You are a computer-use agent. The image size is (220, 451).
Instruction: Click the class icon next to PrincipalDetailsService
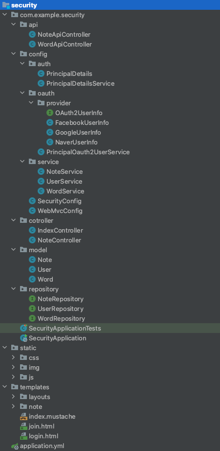[42, 83]
